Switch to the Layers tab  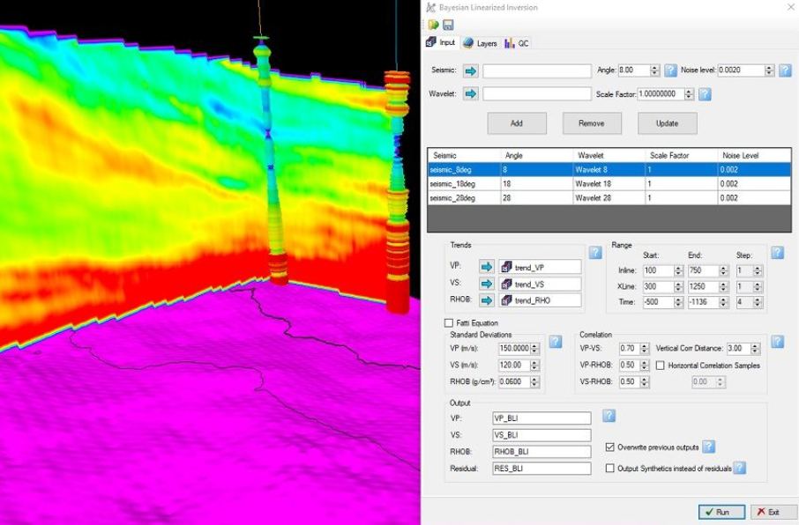(x=481, y=43)
